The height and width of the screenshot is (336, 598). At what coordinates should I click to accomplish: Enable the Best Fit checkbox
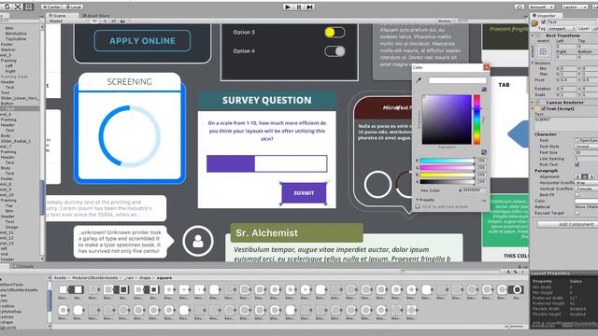(x=577, y=195)
